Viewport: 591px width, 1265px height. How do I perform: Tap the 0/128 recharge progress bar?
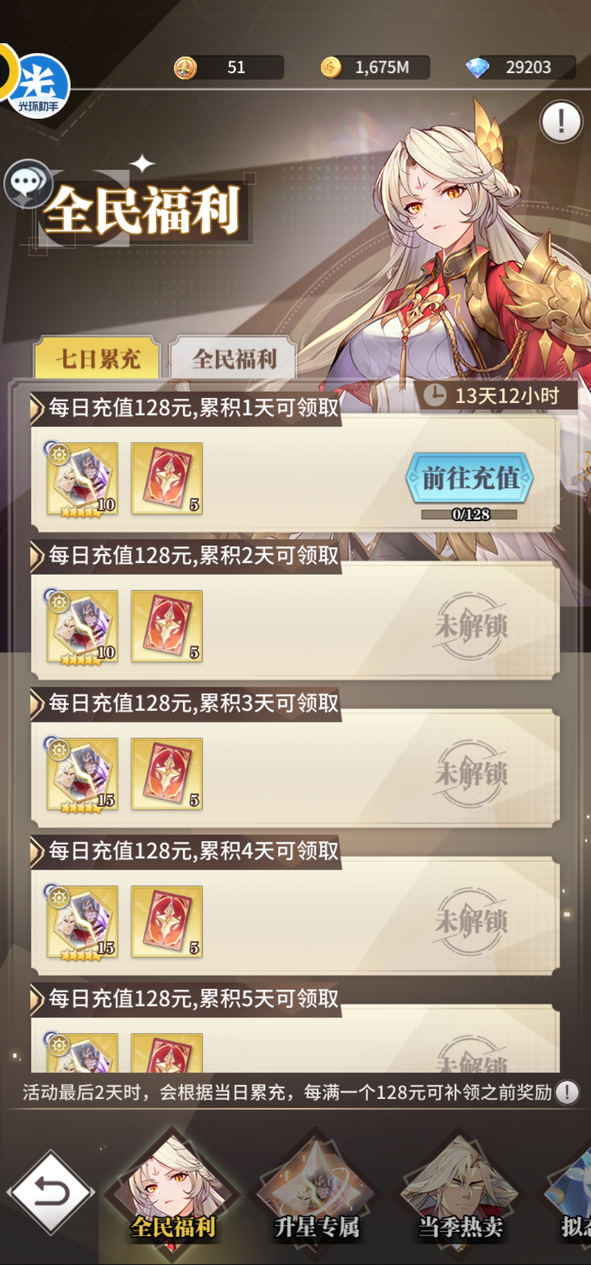coord(470,514)
